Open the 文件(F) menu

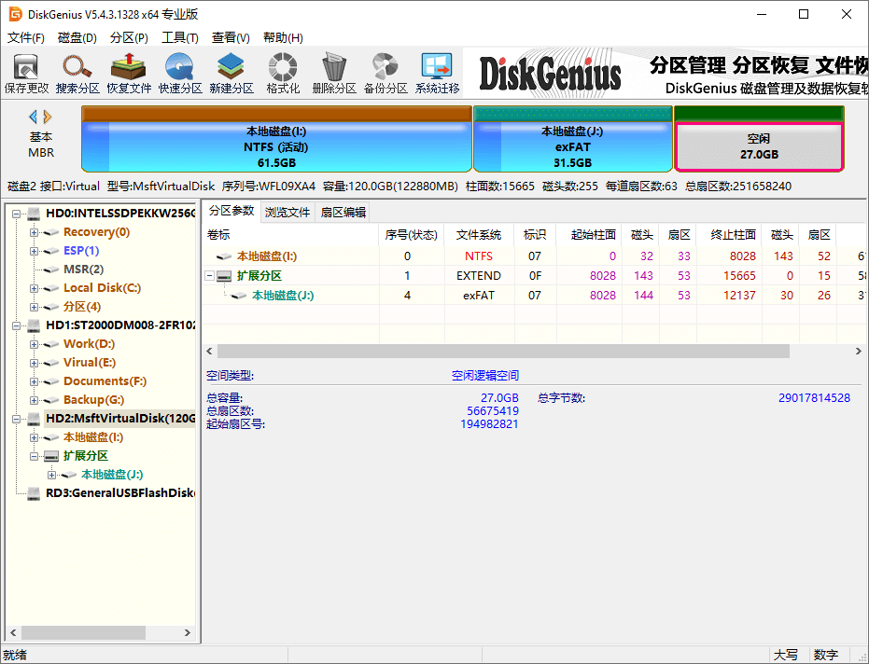(25, 37)
